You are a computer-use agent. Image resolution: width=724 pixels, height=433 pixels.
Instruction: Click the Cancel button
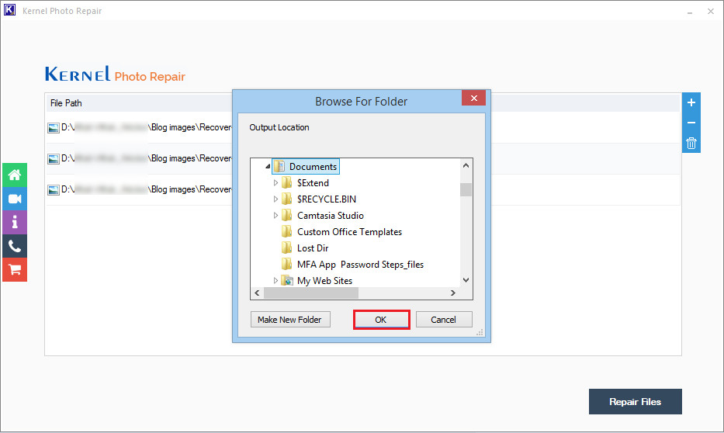pos(444,320)
